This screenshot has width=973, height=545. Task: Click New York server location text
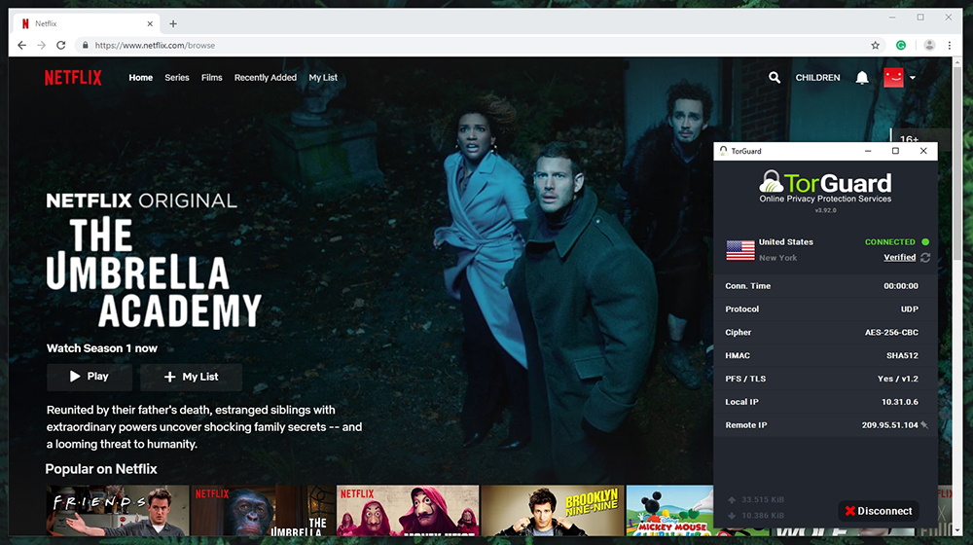(x=778, y=258)
